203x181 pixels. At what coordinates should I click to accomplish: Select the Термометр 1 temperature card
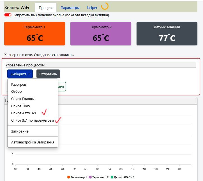[34, 34]
